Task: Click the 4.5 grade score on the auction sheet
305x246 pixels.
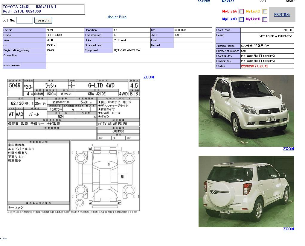Action: 134,86
